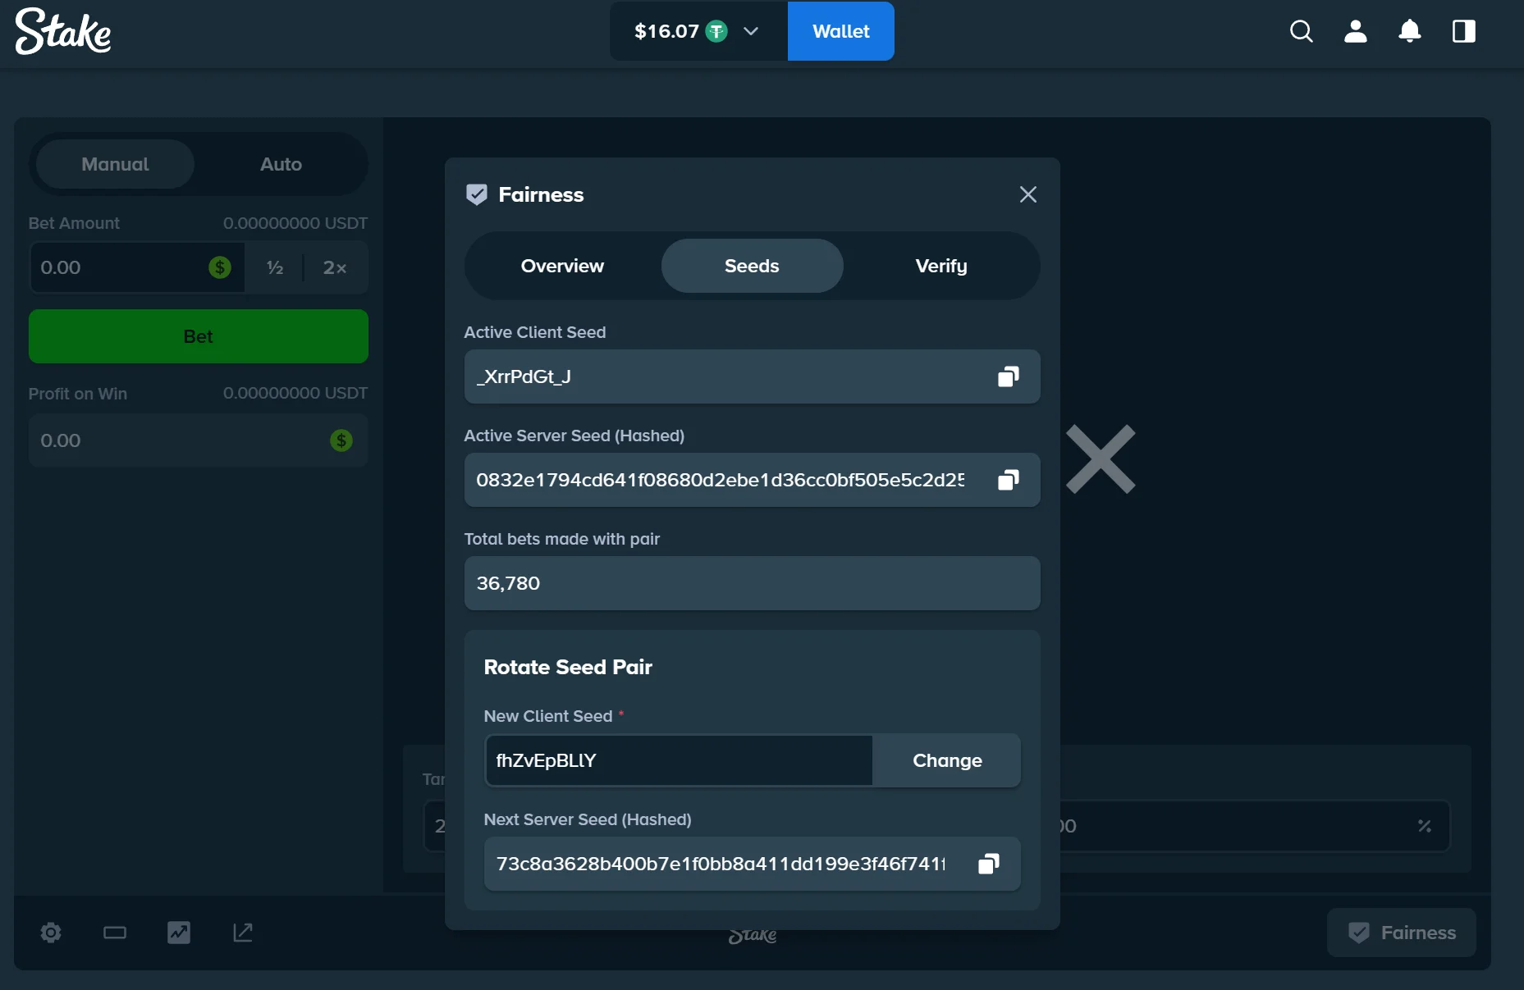Switch to the Overview tab
1524x990 pixels.
point(562,266)
